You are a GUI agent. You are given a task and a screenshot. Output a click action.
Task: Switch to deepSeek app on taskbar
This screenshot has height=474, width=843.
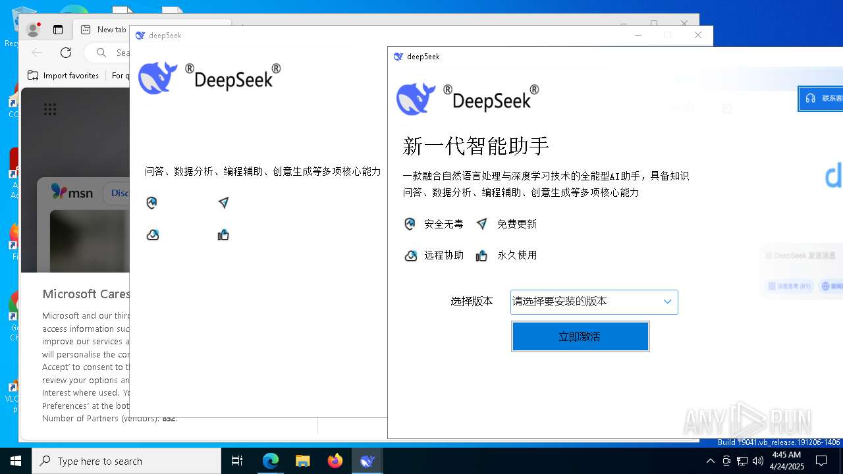click(367, 461)
